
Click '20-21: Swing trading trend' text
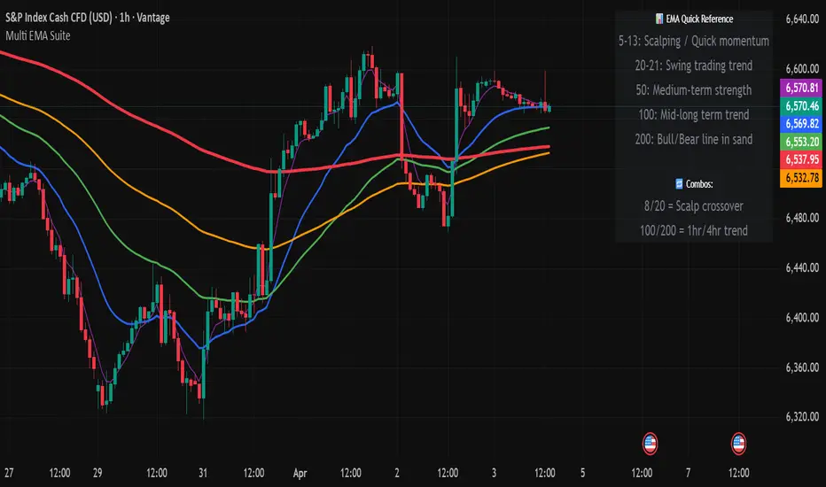[x=694, y=66]
